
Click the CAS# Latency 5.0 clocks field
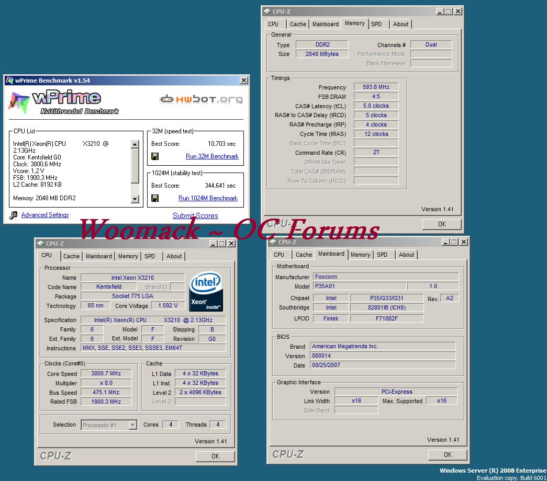pos(376,106)
